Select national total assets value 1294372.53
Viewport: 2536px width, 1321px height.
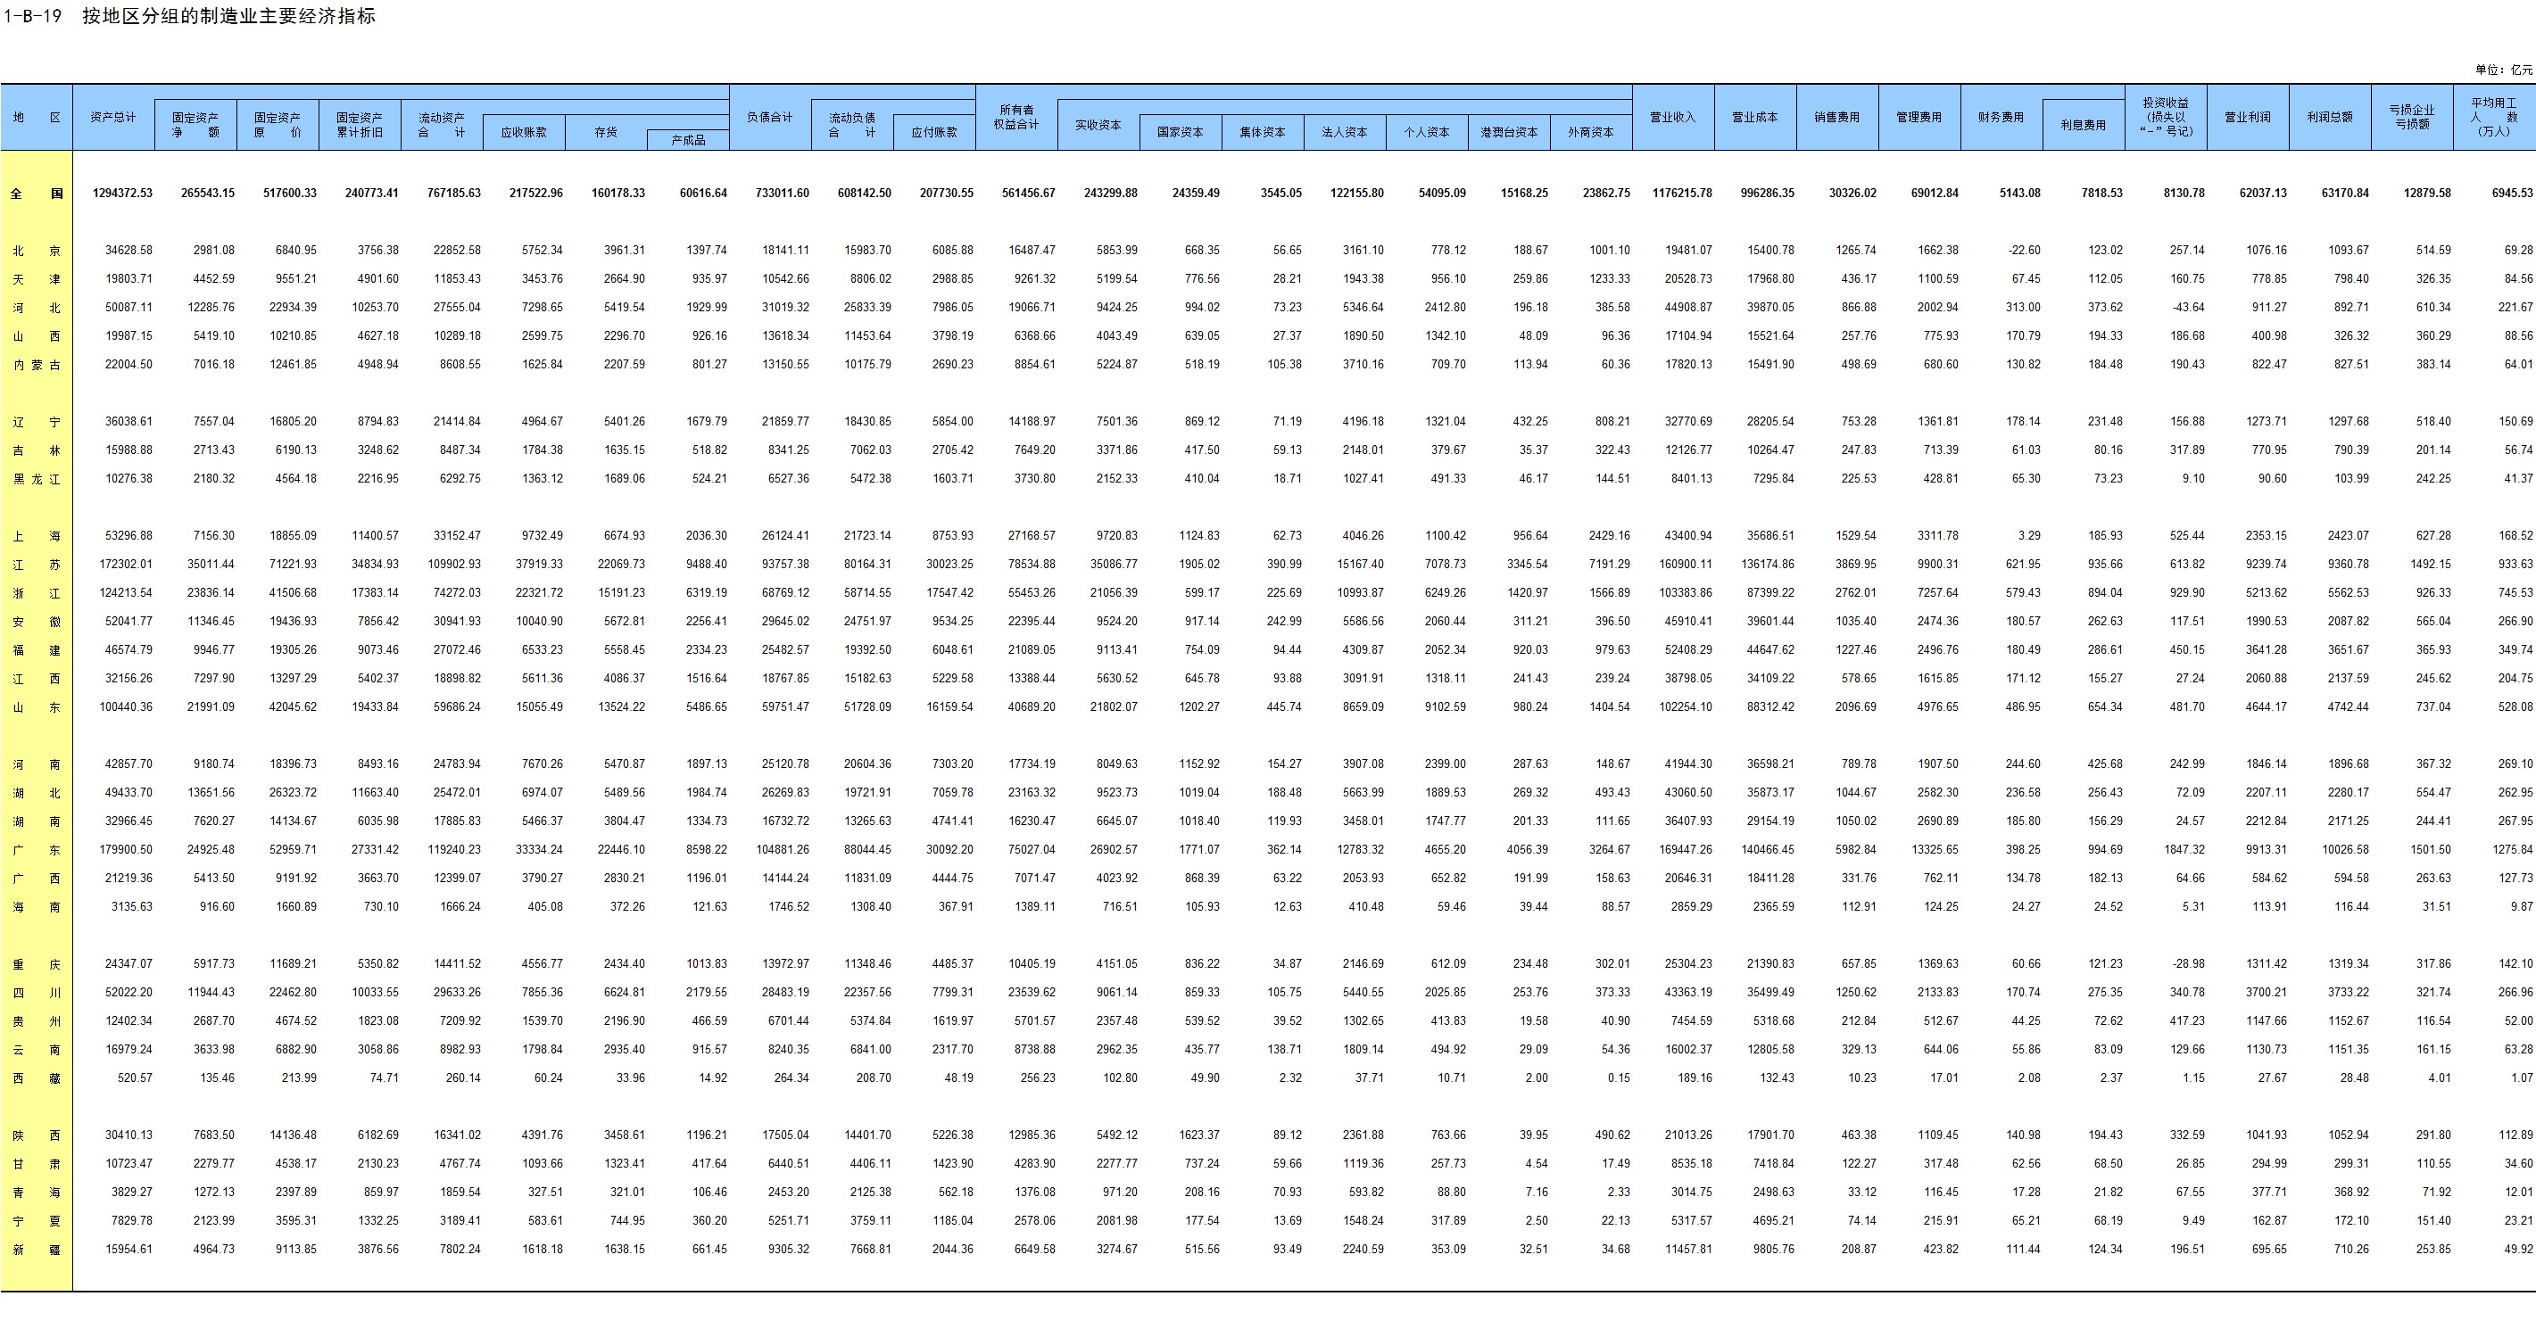point(122,193)
